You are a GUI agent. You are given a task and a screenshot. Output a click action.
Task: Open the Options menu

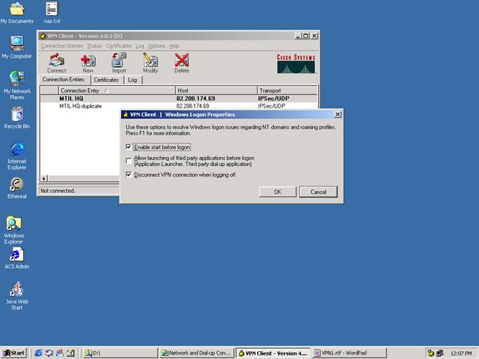[156, 46]
